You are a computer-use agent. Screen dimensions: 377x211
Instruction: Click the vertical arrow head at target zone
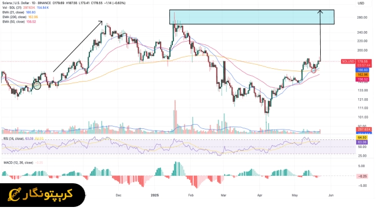pos(320,12)
